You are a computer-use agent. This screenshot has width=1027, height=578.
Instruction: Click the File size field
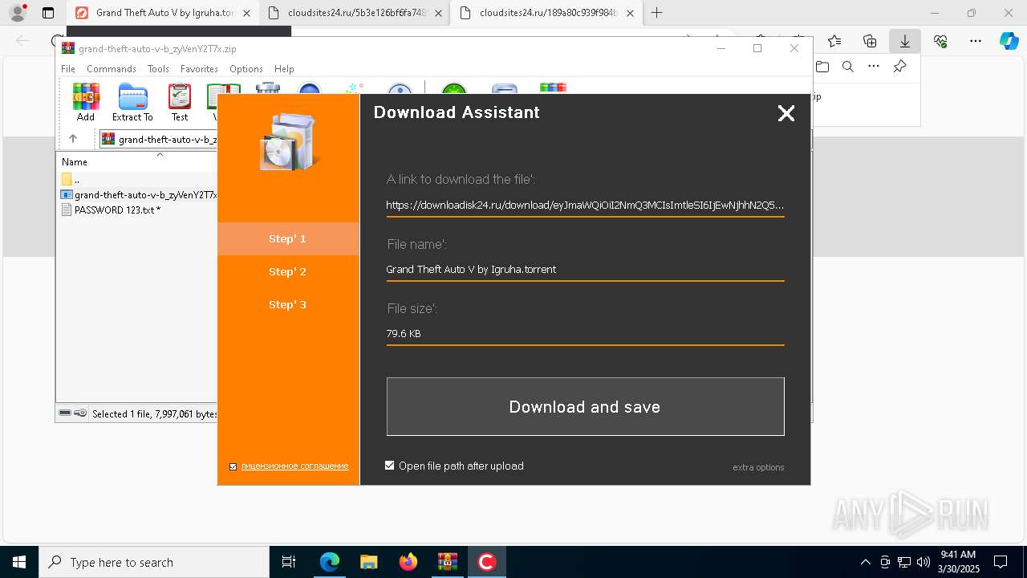click(x=585, y=333)
